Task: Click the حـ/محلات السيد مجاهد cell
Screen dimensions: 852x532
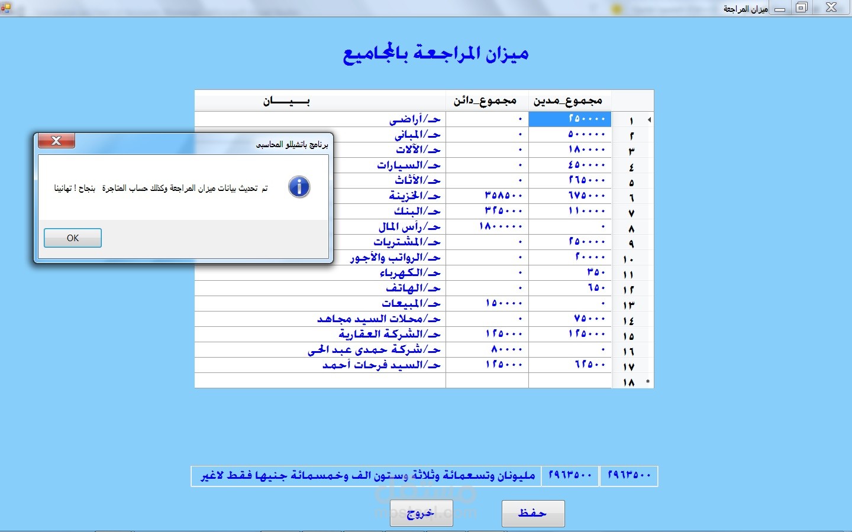Action: coord(320,319)
